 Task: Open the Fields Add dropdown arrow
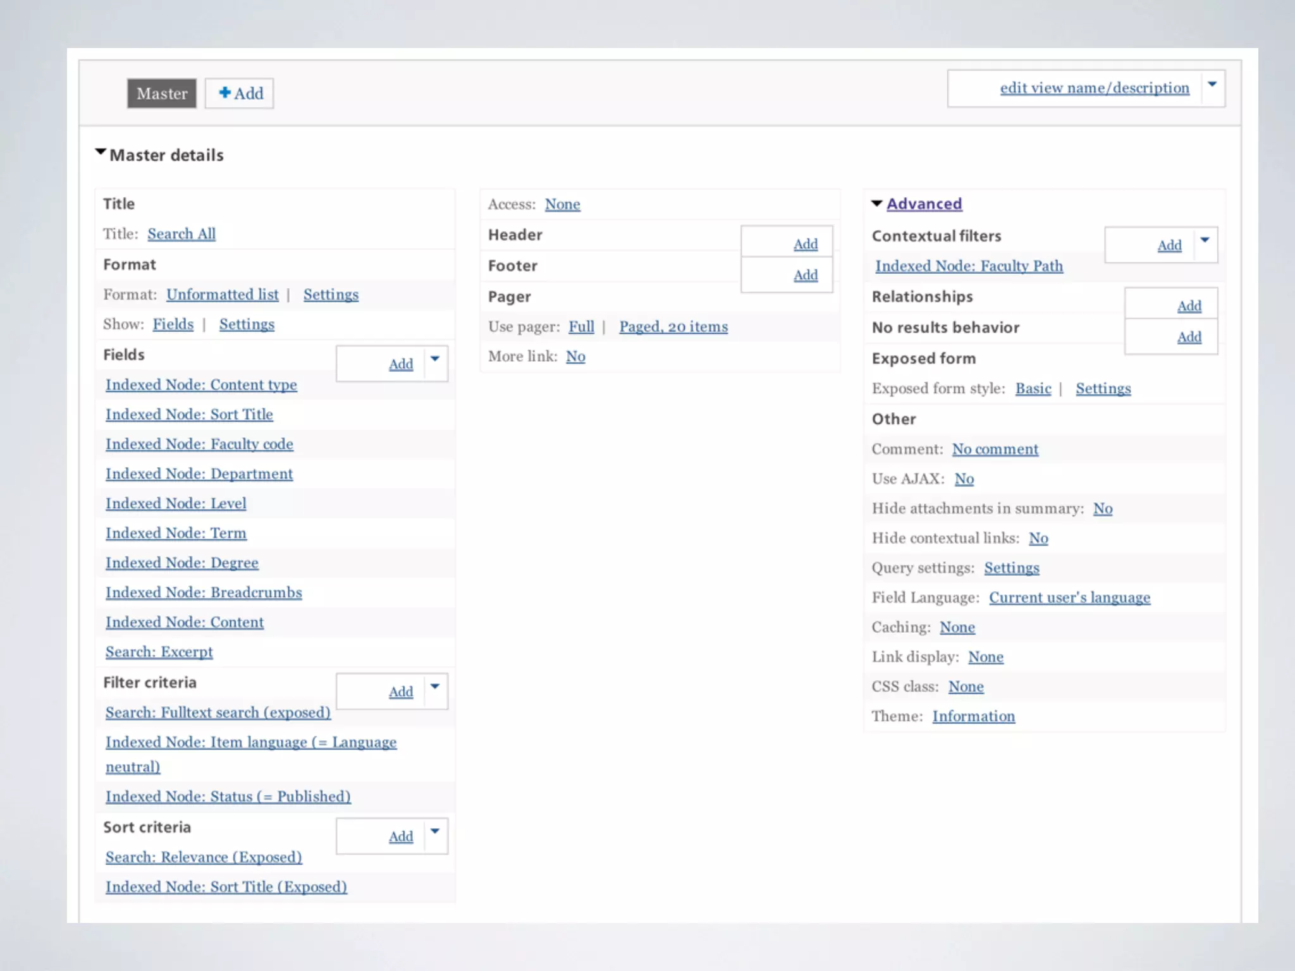[x=435, y=359]
